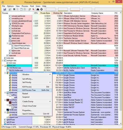Collapse the SearchIndexer.exe tree node
Viewport: 123px width, 130px height.
pos(8,43)
